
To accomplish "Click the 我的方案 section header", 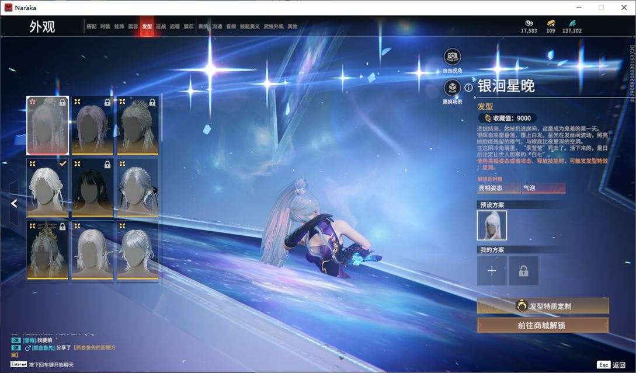I will [x=492, y=250].
